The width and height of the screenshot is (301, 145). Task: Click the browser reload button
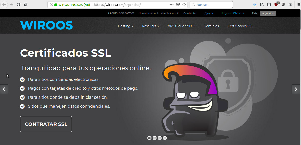(18, 5)
